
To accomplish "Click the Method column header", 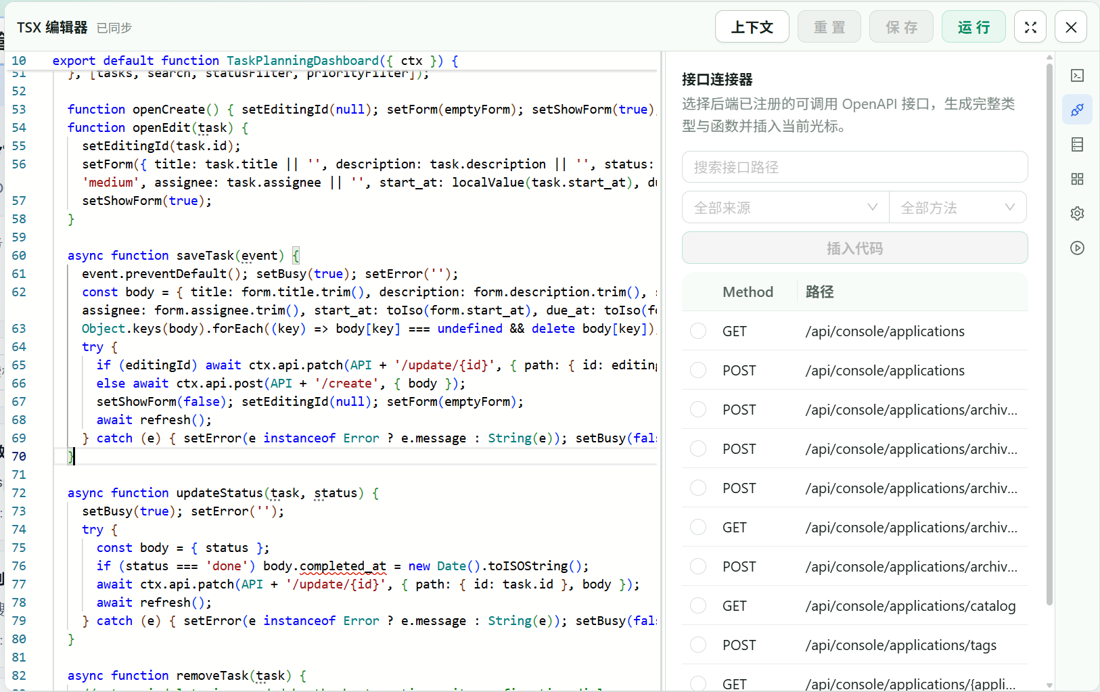I will [x=748, y=292].
